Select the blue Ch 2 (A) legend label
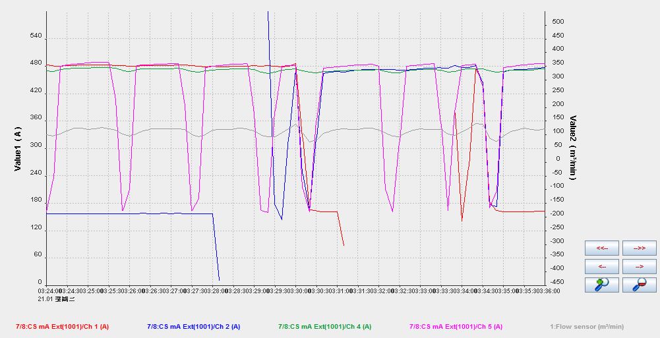The image size is (660, 338). (193, 326)
